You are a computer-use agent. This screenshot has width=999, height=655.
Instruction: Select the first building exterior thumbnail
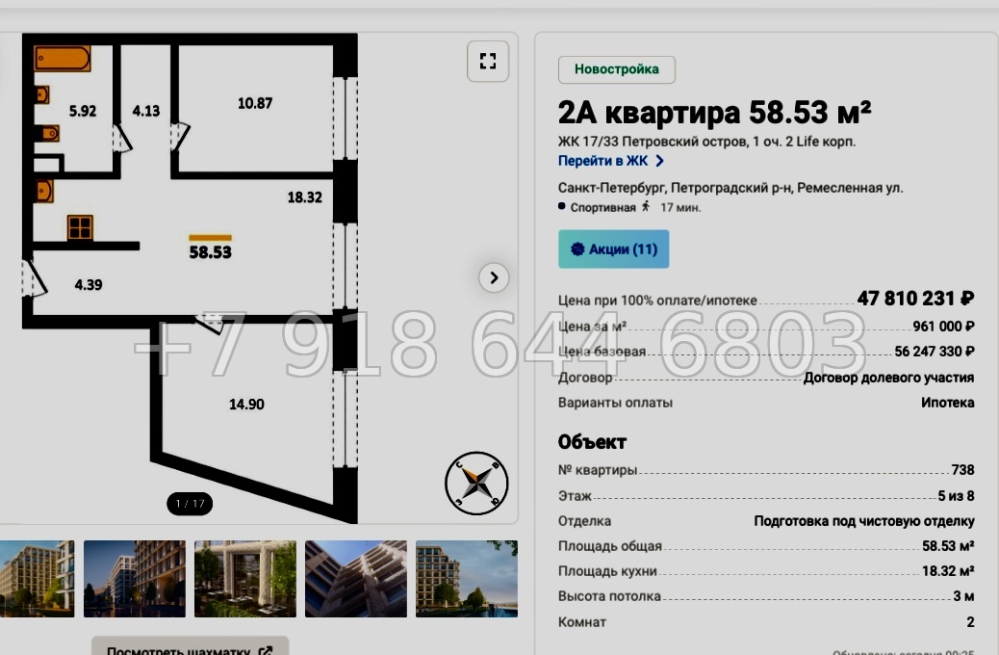click(37, 579)
